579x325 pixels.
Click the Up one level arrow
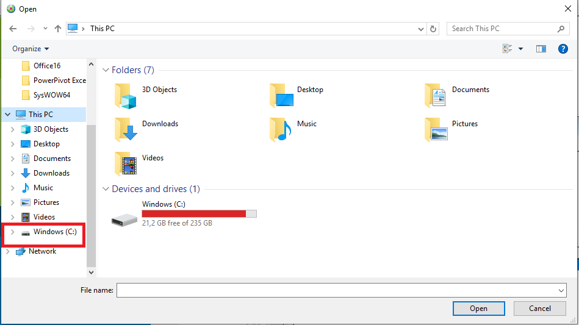pyautogui.click(x=58, y=29)
